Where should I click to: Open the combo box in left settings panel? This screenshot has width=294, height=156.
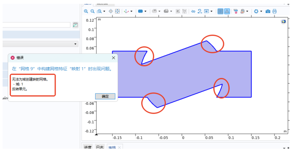click(x=40, y=44)
